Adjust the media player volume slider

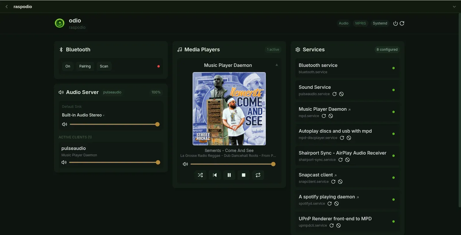[233, 164]
